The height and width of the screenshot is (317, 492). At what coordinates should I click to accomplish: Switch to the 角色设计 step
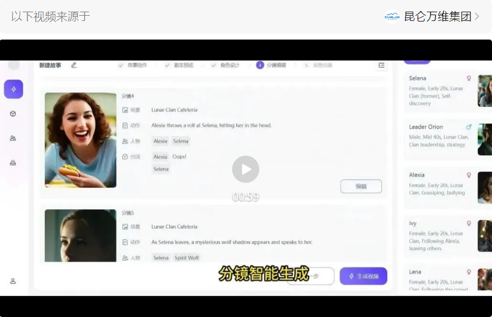pos(225,65)
